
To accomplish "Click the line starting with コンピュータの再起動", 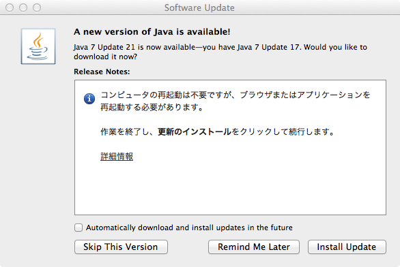I will coord(235,95).
